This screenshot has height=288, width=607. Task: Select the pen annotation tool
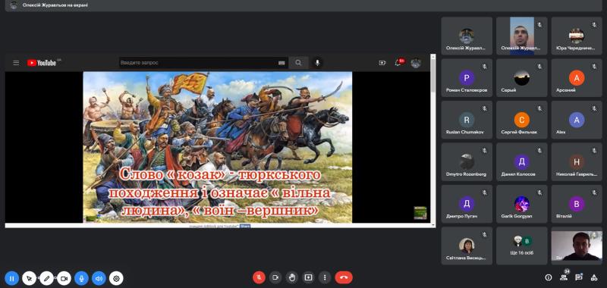(46, 278)
